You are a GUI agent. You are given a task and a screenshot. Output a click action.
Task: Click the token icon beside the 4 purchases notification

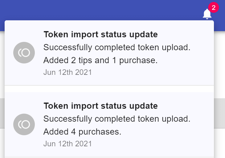[24, 124]
